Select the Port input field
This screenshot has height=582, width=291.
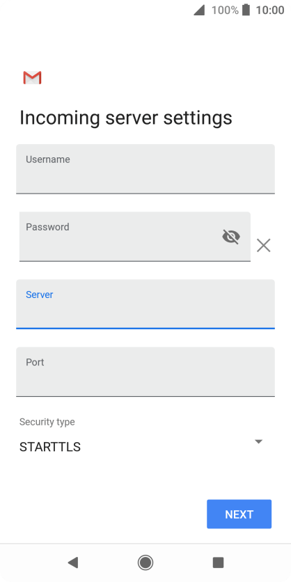coord(145,372)
